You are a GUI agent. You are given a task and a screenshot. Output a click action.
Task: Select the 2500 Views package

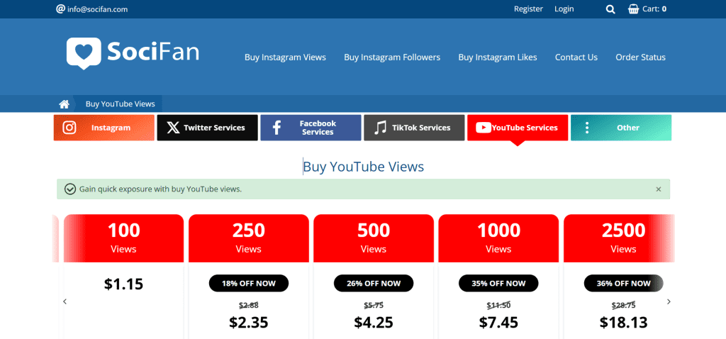coord(619,238)
